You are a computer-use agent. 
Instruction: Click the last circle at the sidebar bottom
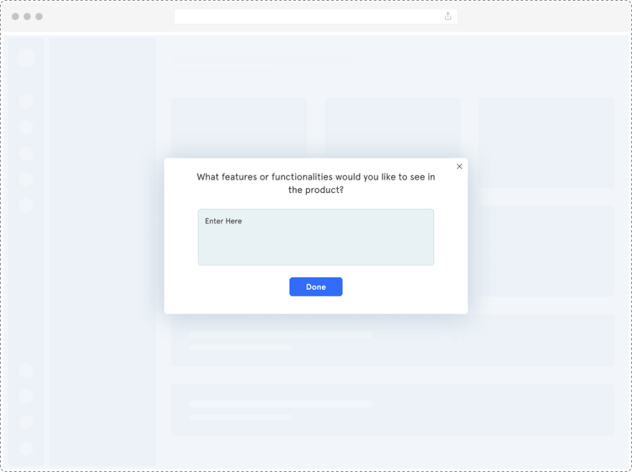point(26,448)
